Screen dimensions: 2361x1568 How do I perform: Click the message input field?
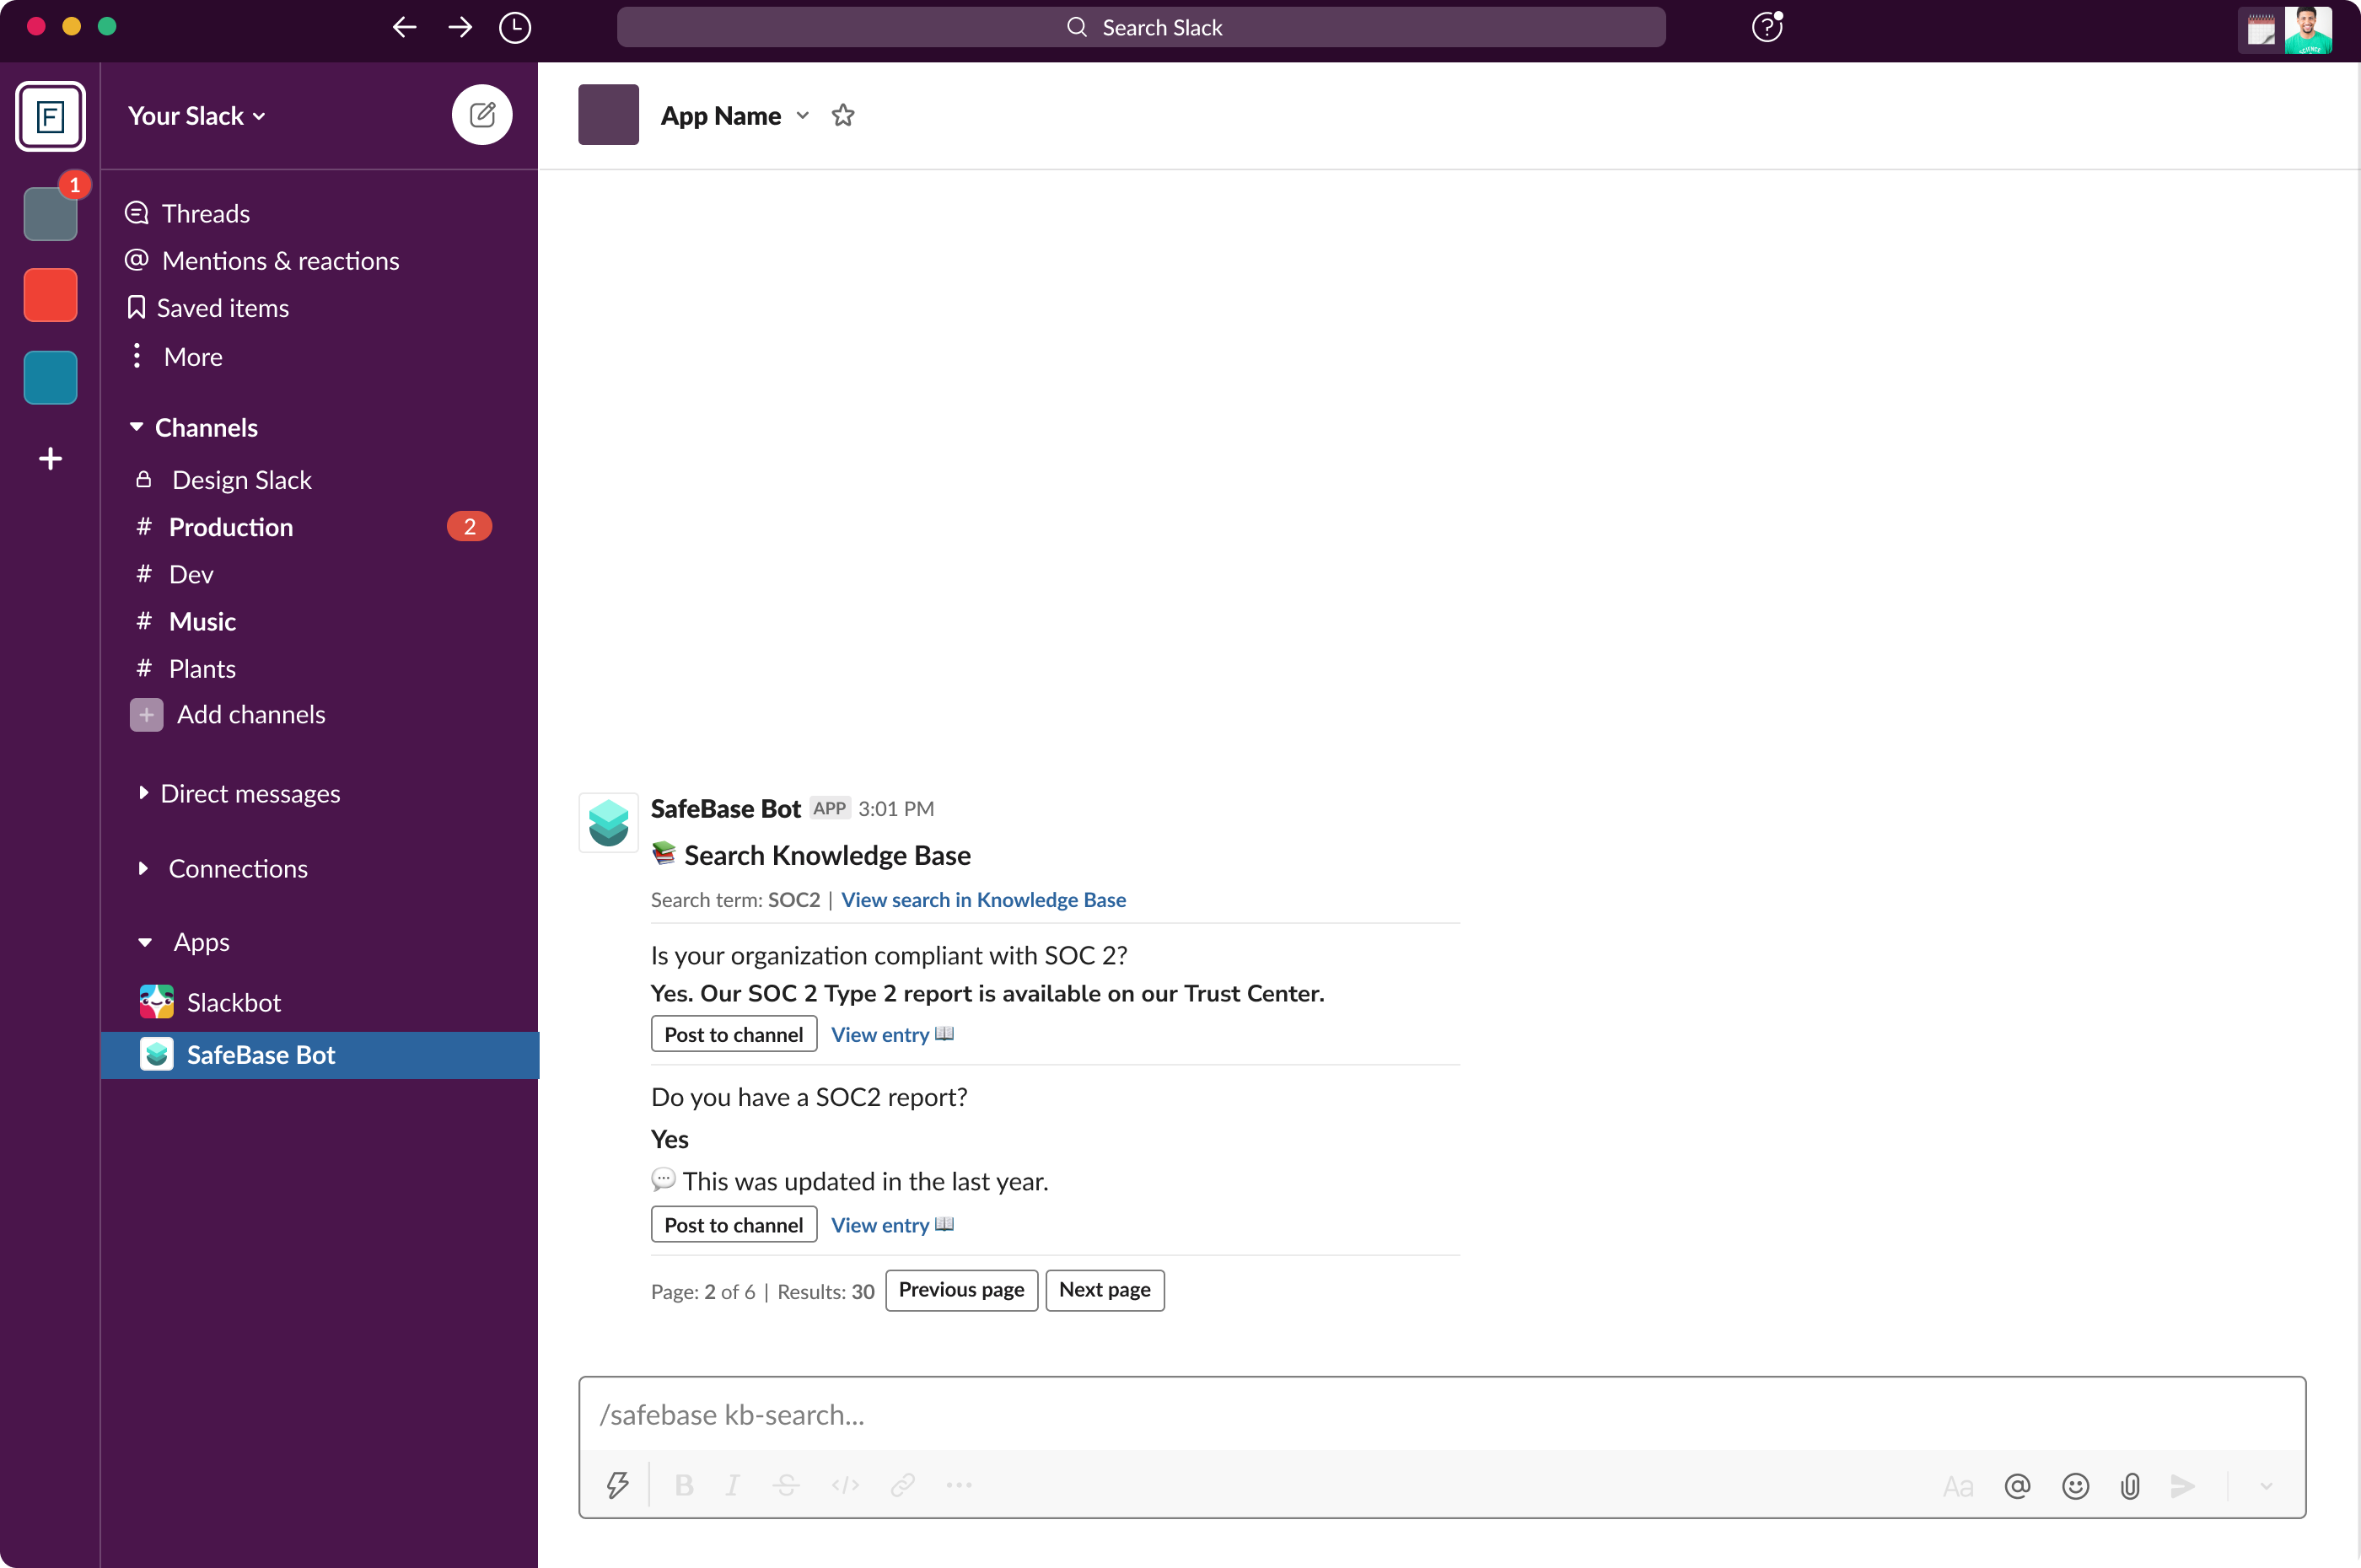[1440, 1415]
